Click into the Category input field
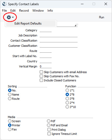 pos(46,30)
